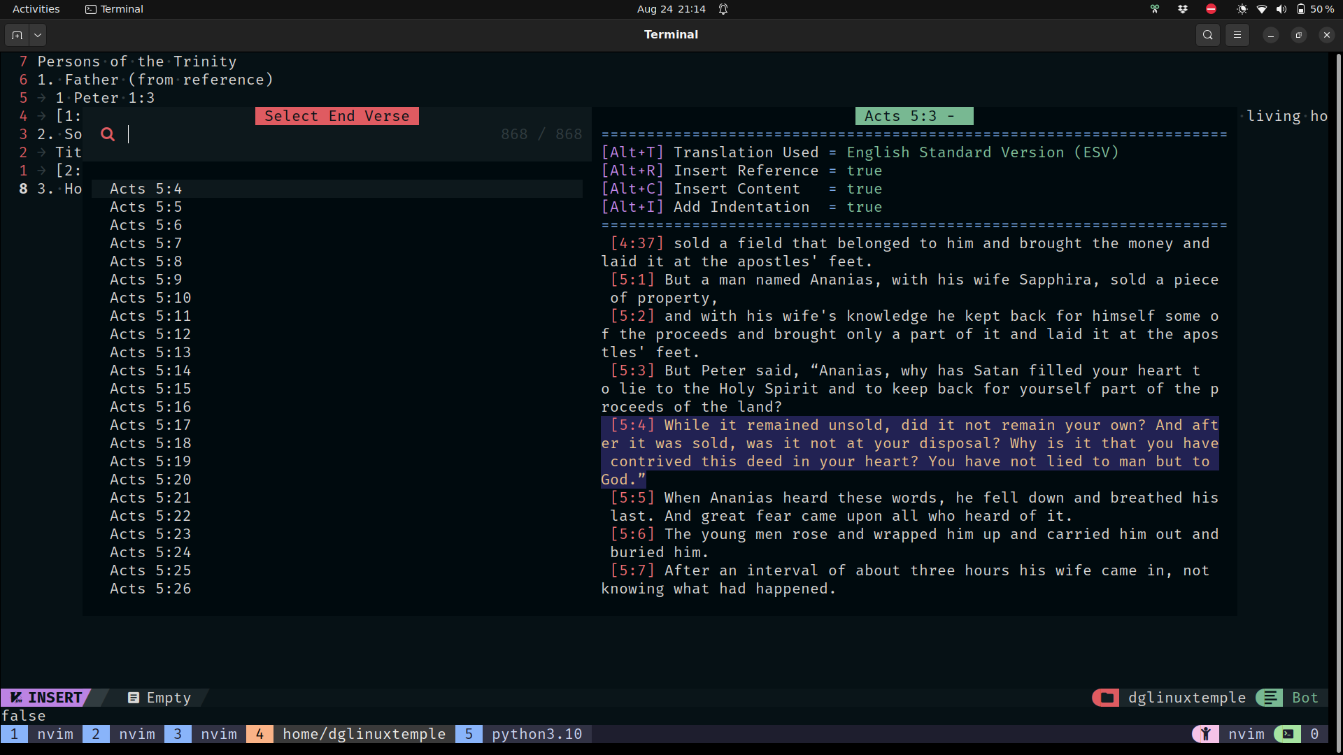Click the notification bell next to clock
The height and width of the screenshot is (755, 1343).
(723, 9)
